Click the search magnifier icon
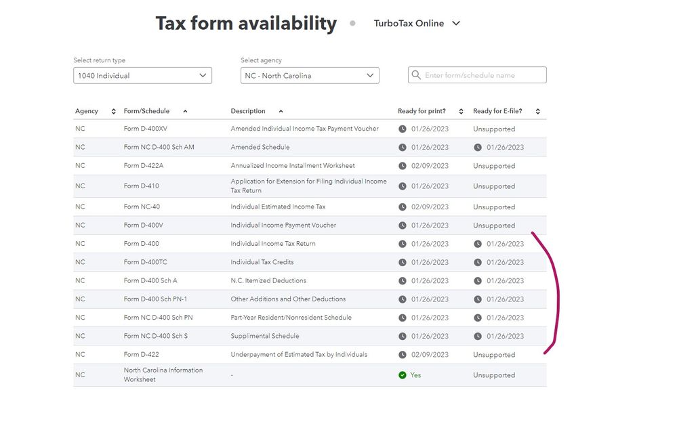Viewport: 677px width, 426px height. pyautogui.click(x=416, y=75)
